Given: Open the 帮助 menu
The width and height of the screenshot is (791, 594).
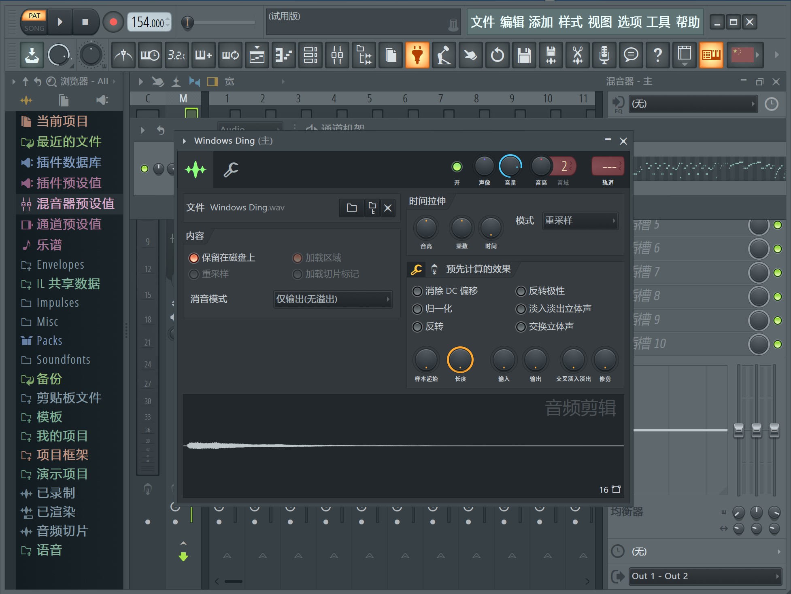Looking at the screenshot, I should (688, 22).
